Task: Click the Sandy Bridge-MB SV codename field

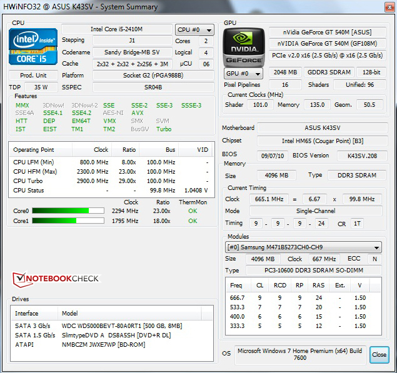Action: tap(132, 52)
